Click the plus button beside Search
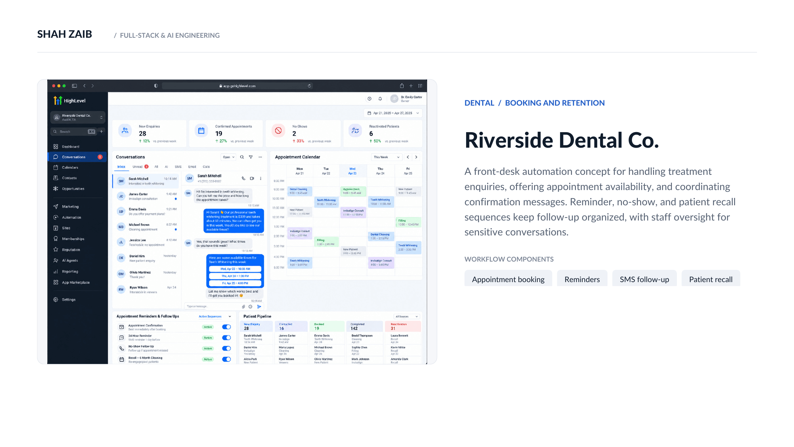Image resolution: width=794 pixels, height=447 pixels. [102, 131]
